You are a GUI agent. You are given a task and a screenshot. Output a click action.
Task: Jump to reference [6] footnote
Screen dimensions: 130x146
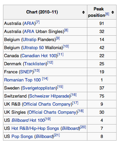(107, 14)
